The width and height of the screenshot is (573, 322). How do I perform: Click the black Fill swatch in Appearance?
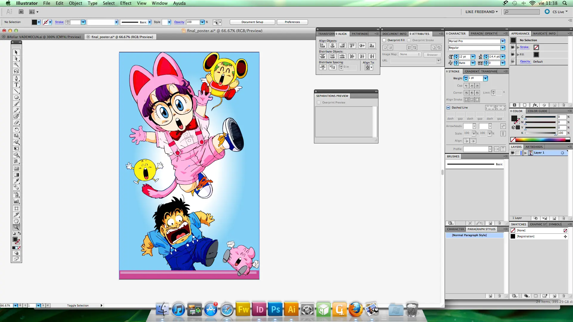(x=536, y=55)
